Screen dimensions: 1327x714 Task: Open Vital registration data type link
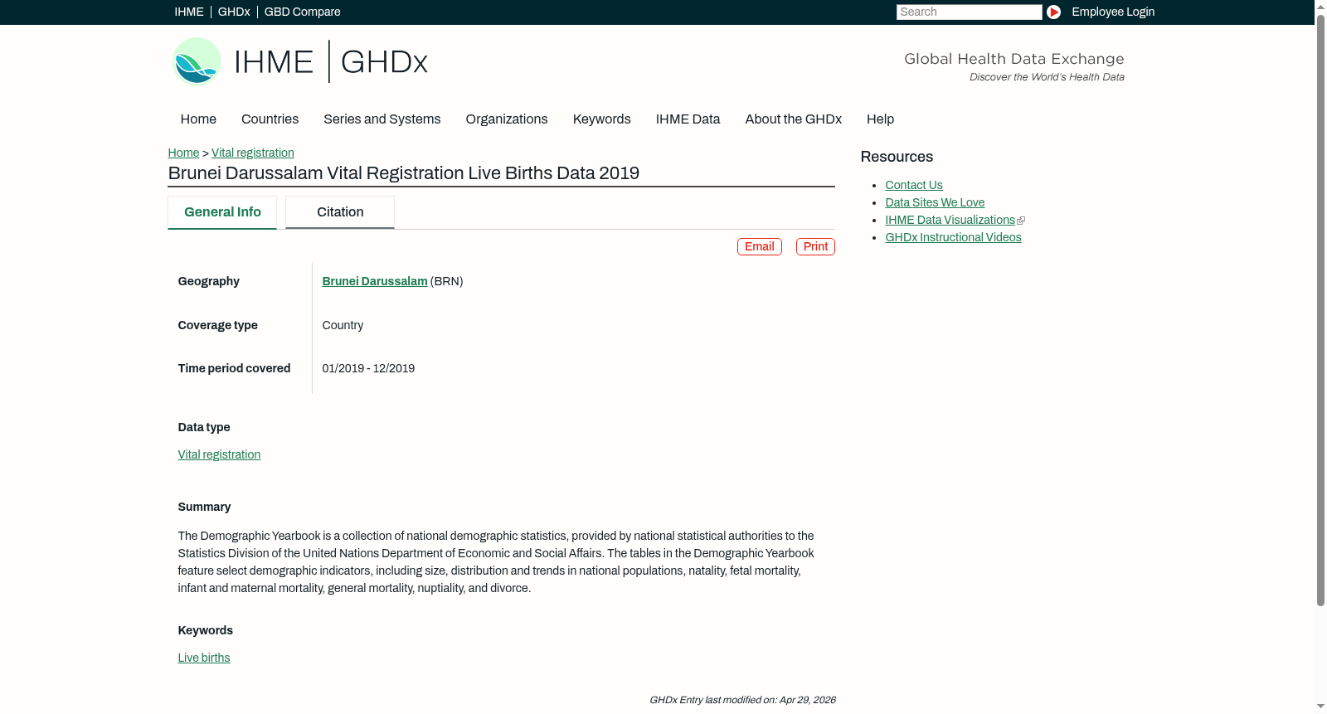(x=219, y=454)
